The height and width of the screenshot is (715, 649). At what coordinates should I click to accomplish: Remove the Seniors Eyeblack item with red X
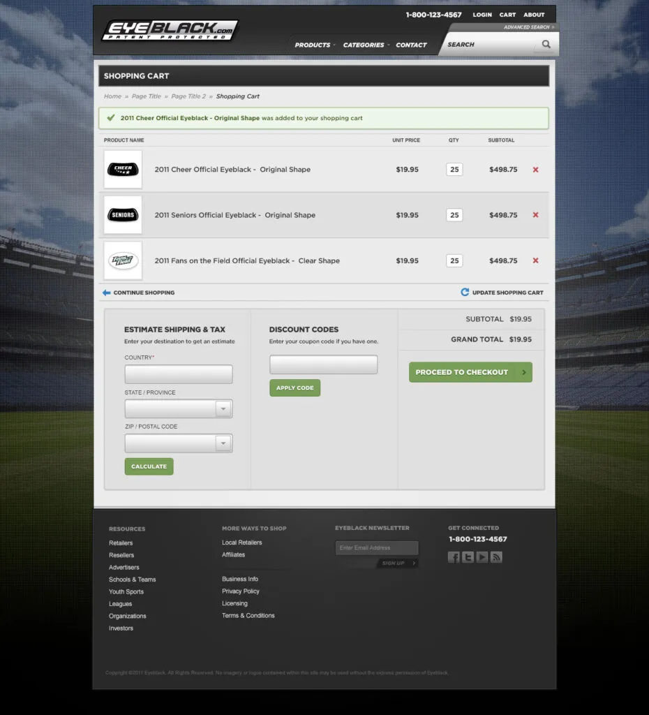coord(535,215)
